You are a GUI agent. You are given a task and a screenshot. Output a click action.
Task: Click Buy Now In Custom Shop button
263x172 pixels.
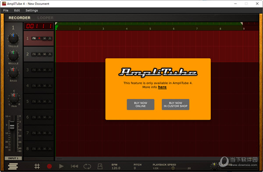pos(175,105)
